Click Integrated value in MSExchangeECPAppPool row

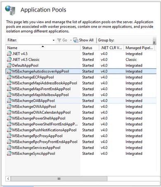(134, 77)
